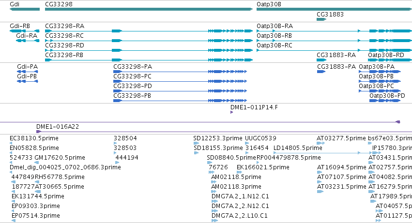Select transcript Oatp30B-RD

pyautogui.click(x=386, y=55)
